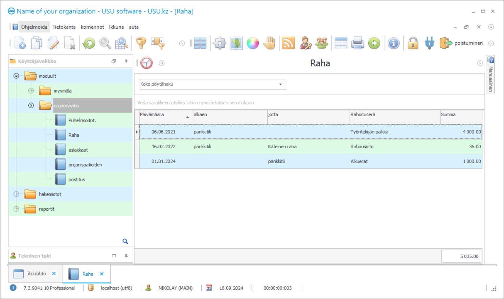Click the funnel filter toolbar icon
The width and height of the screenshot is (504, 299).
point(141,43)
